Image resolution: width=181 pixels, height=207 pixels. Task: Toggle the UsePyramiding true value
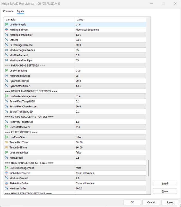[x=110, y=71]
